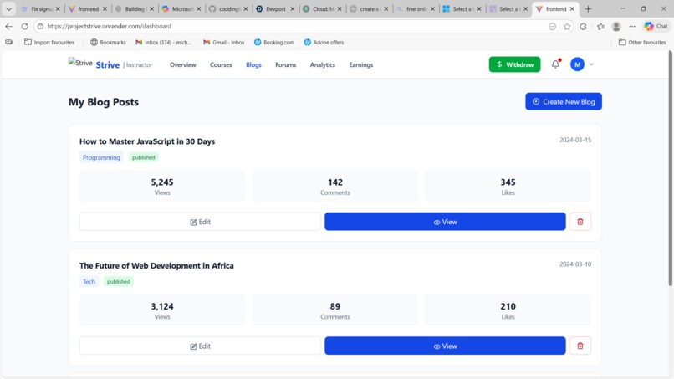Close the Building tab
Screen dimensions: 674x379
151,8
